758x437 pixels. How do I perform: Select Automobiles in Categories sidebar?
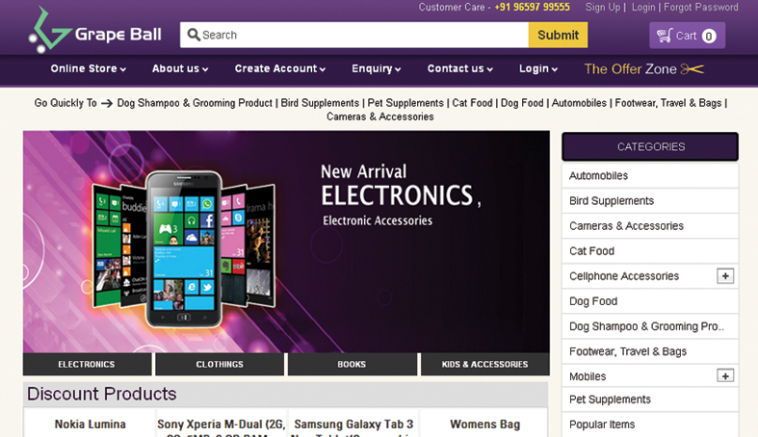pos(650,176)
